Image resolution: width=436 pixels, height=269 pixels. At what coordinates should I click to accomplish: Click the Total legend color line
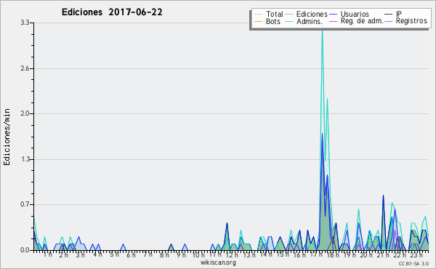[x=258, y=15]
